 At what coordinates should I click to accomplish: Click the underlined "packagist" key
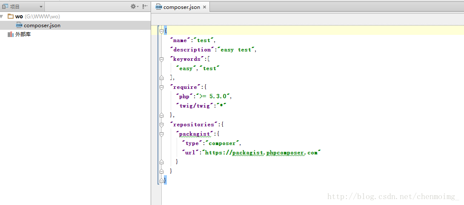[x=195, y=134]
